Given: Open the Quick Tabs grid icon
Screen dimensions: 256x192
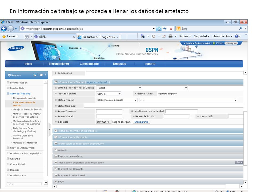Looking at the screenshot, I should pos(27,37).
